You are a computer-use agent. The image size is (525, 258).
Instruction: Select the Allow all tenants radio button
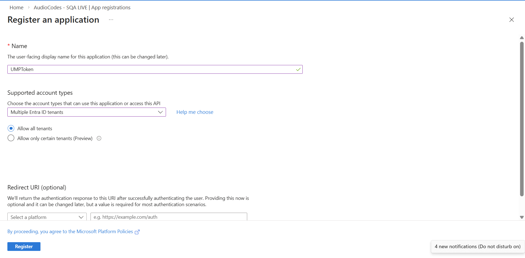11,128
